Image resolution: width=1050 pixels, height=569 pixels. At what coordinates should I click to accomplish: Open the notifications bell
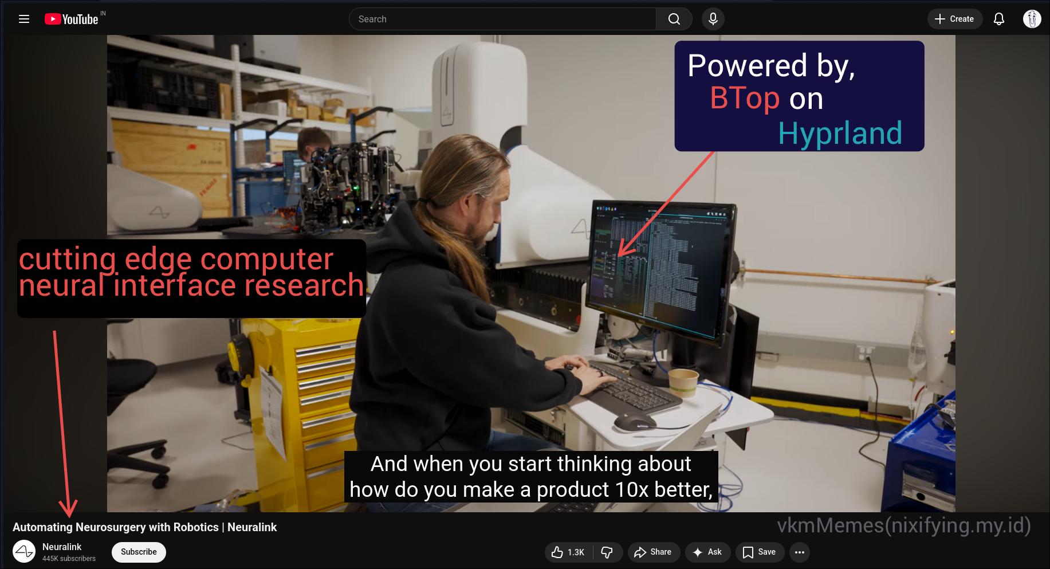999,19
